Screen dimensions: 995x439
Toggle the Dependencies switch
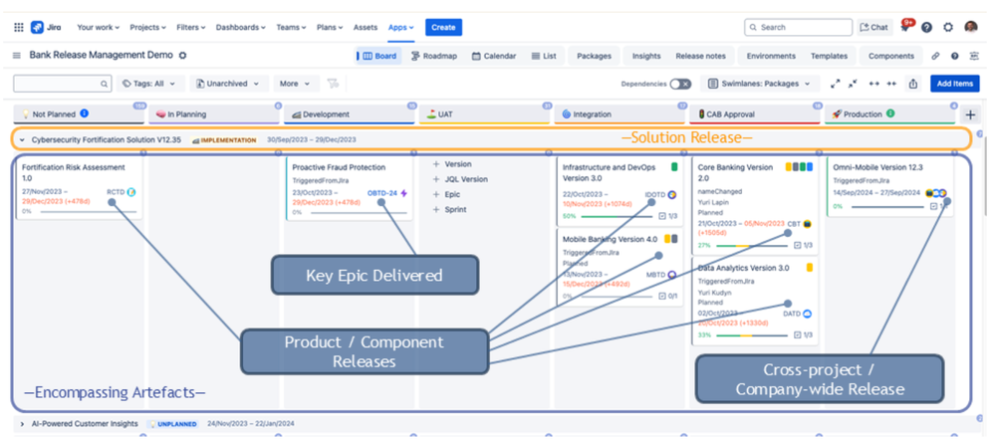click(680, 84)
